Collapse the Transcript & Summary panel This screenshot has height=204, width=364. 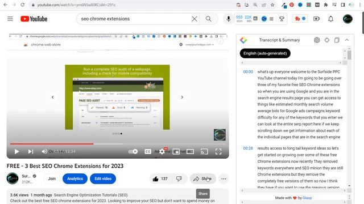coord(347,40)
